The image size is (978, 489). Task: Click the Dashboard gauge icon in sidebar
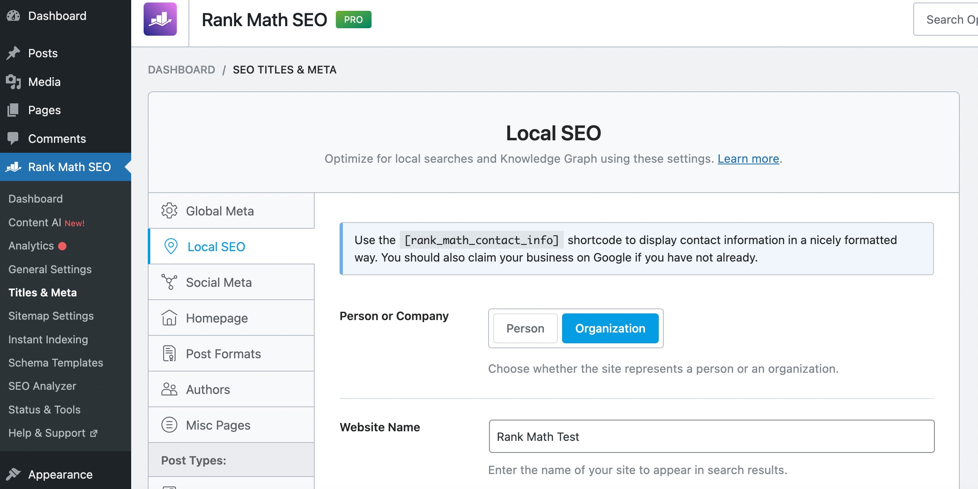point(13,16)
